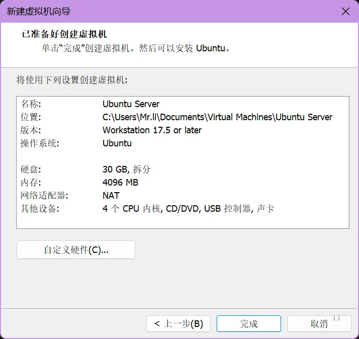Click the 已准备好创建虚拟机 heading
Screen dimensions: 359x339
click(x=64, y=34)
